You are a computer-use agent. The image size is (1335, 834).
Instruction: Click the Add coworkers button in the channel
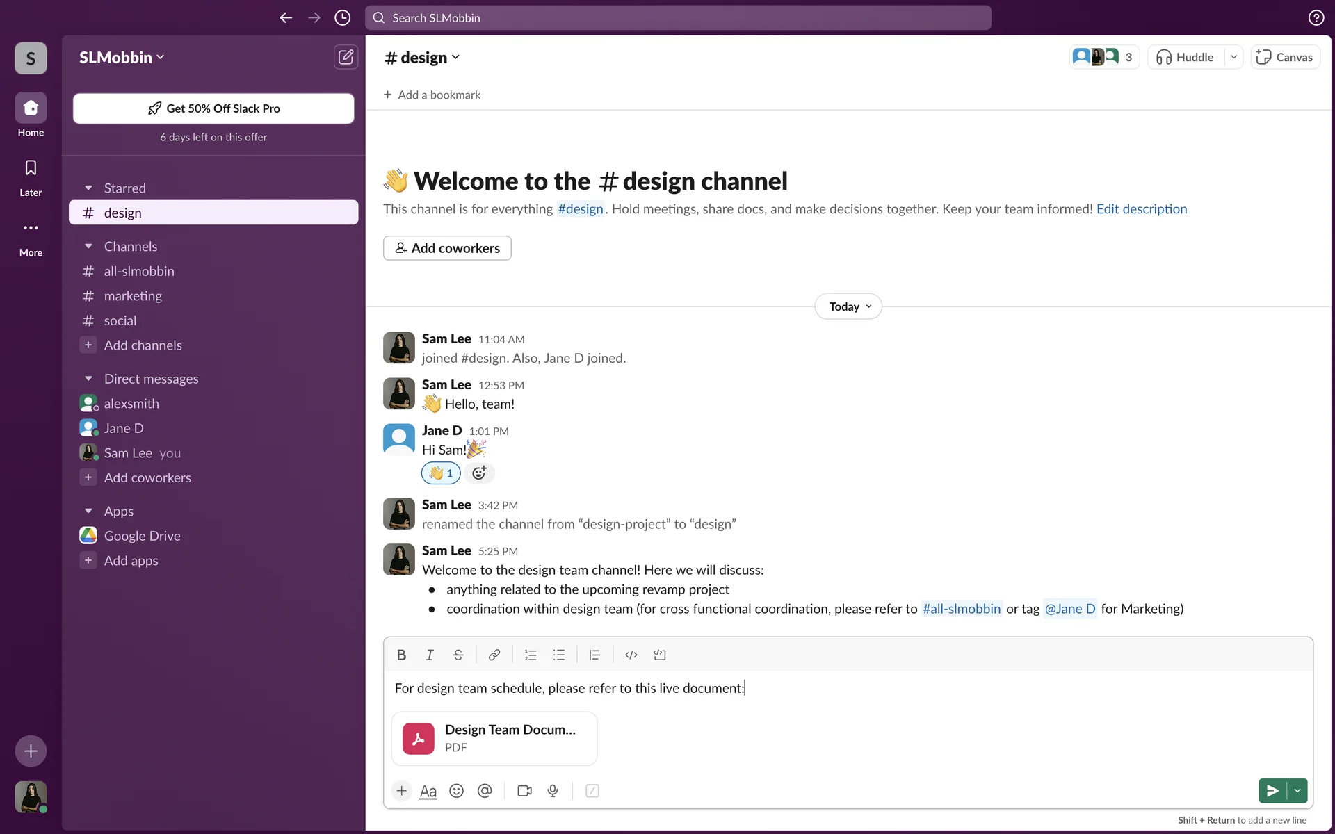[x=447, y=248]
